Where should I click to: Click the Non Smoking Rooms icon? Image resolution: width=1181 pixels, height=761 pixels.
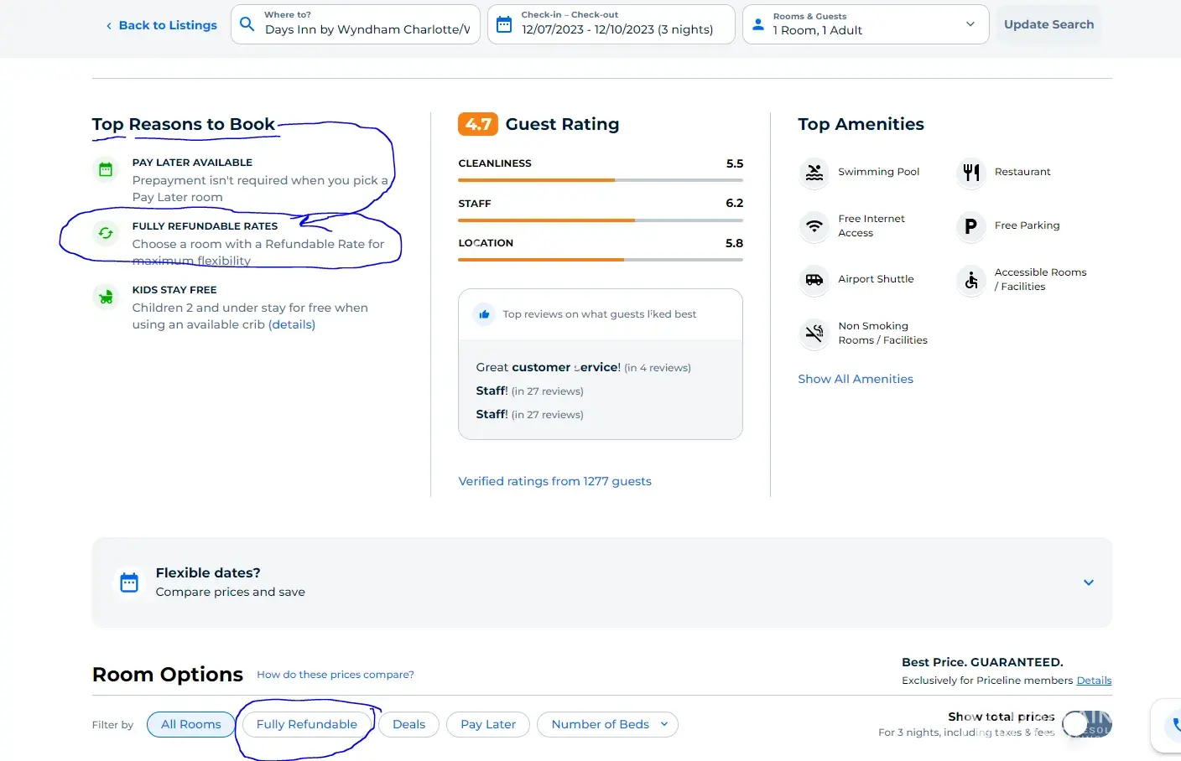tap(814, 334)
